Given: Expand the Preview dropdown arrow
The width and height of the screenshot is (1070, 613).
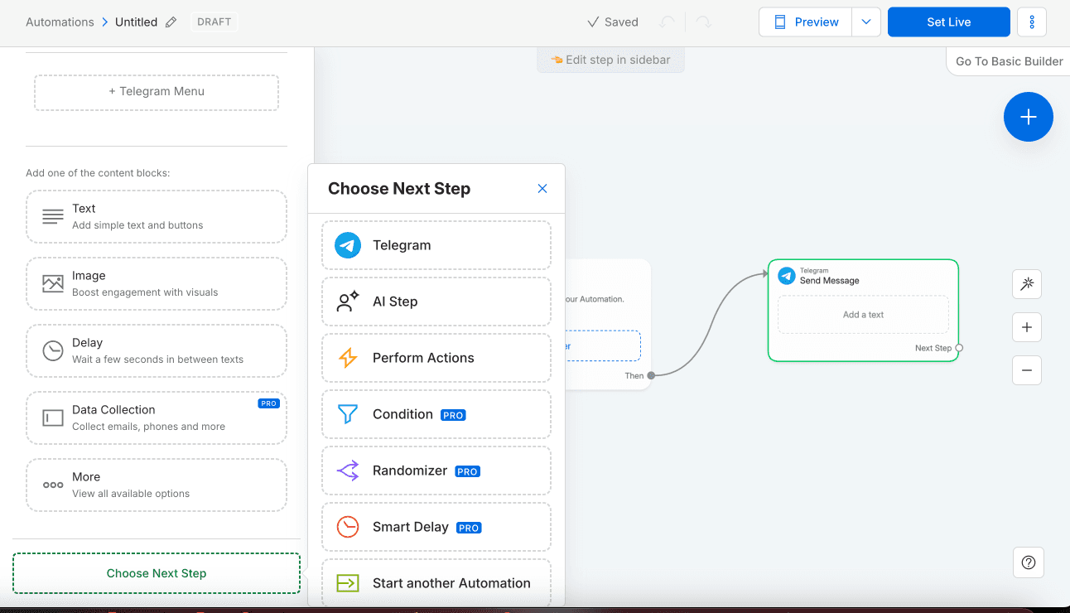Looking at the screenshot, I should [x=866, y=22].
